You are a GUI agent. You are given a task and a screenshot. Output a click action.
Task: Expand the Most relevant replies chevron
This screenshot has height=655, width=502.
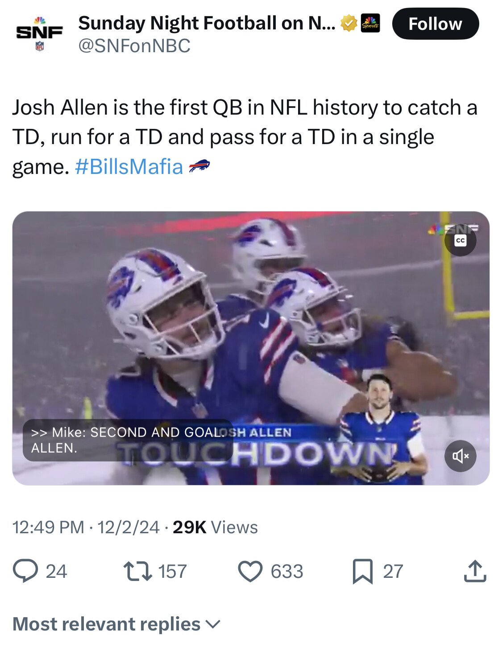tap(214, 624)
